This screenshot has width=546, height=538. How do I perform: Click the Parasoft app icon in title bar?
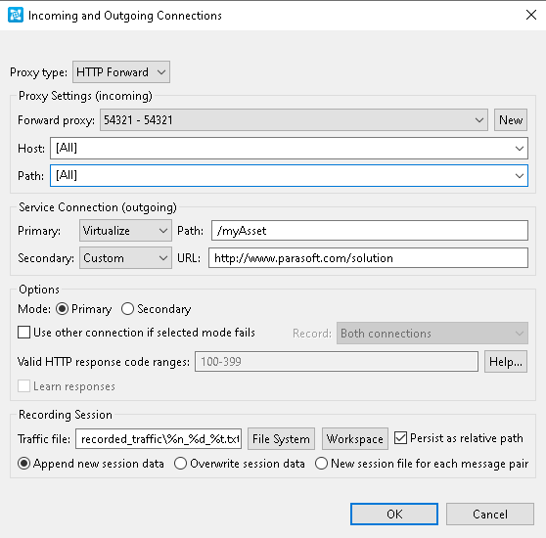tap(16, 16)
